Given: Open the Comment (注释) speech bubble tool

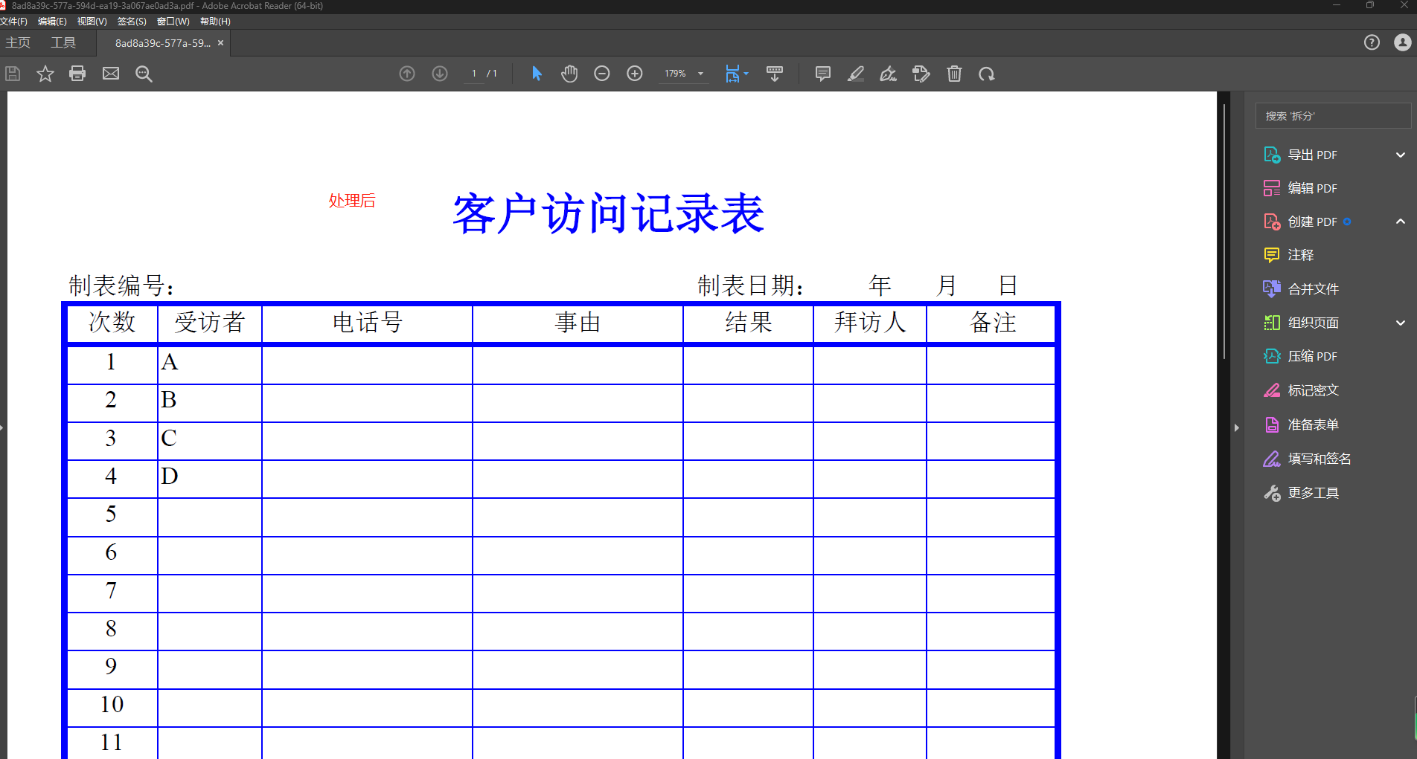Looking at the screenshot, I should point(822,74).
